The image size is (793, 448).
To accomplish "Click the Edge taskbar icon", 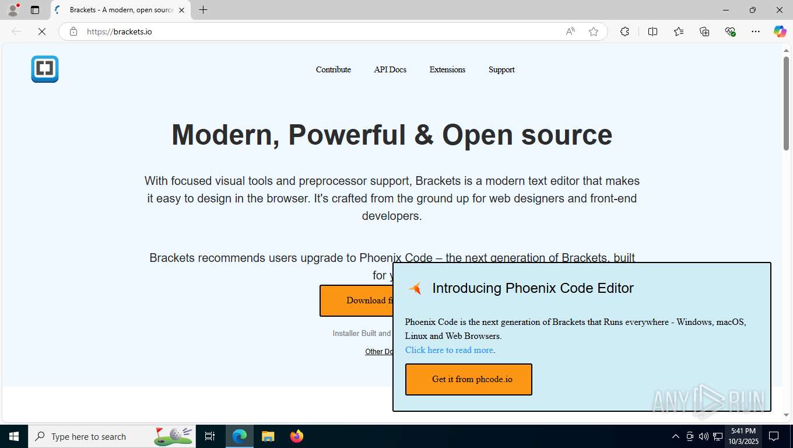I will (240, 436).
